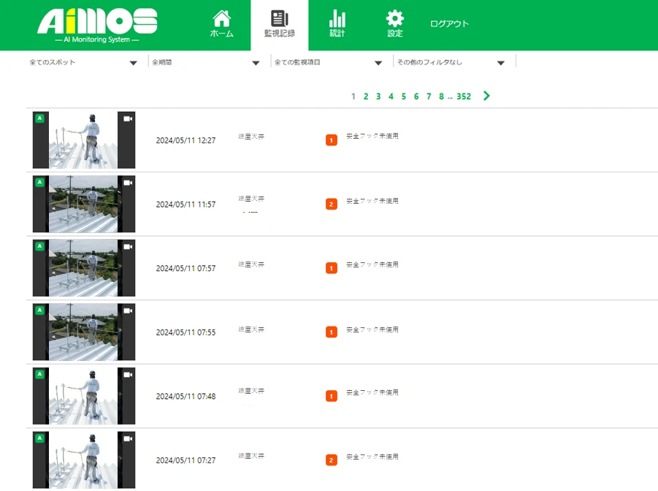Click video camera icon on 07:55 record
Image resolution: width=658 pixels, height=491 pixels.
[128, 311]
